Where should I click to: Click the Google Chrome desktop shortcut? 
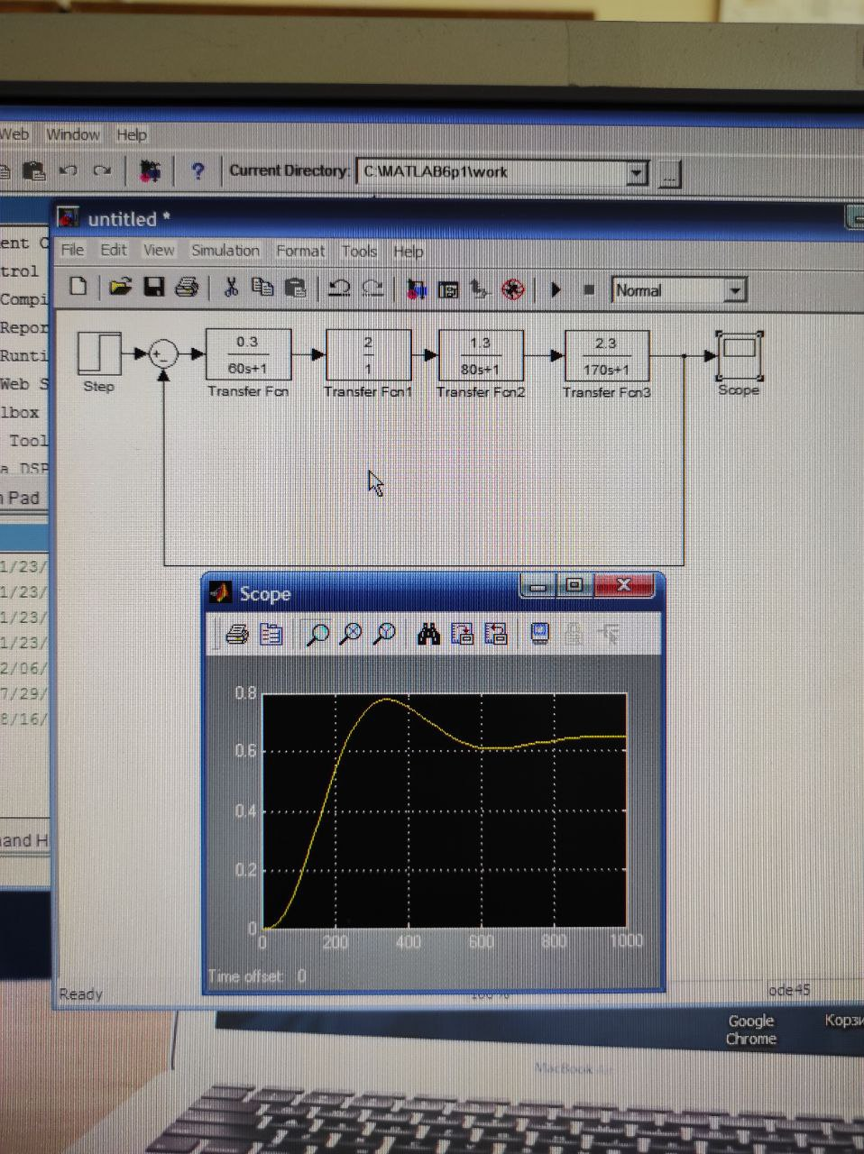point(751,1029)
